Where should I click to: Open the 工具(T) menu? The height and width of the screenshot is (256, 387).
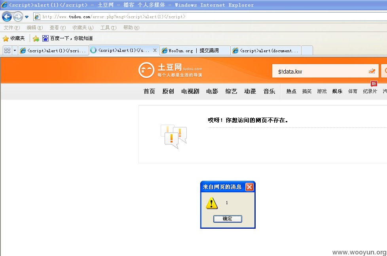click(108, 28)
